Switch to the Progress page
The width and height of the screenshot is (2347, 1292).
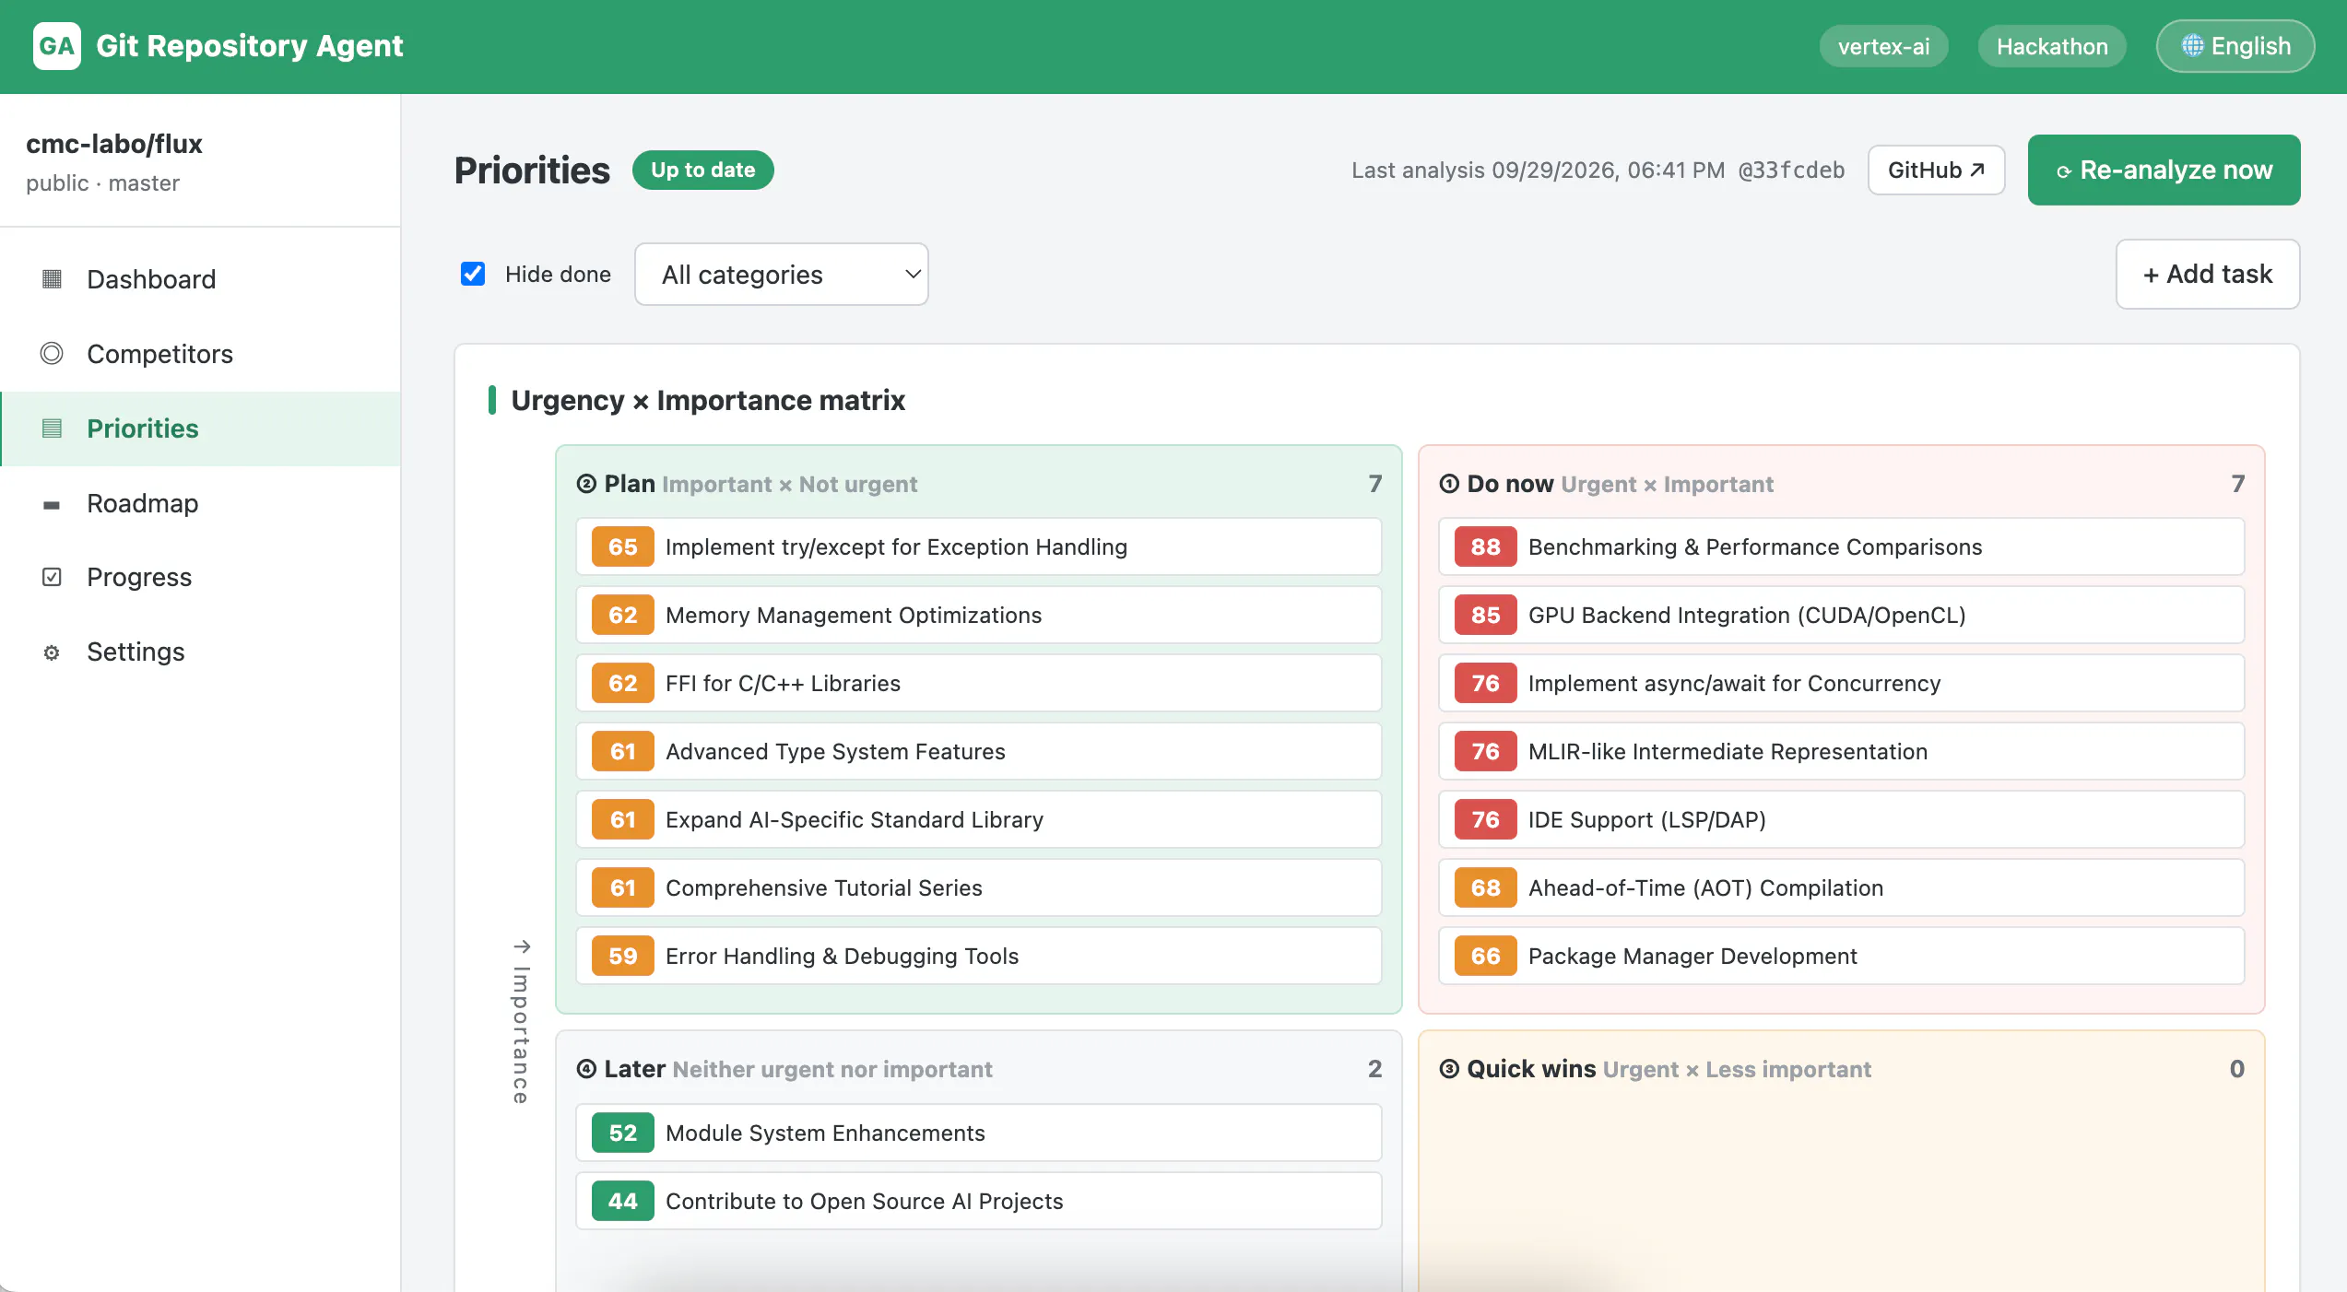pos(200,577)
